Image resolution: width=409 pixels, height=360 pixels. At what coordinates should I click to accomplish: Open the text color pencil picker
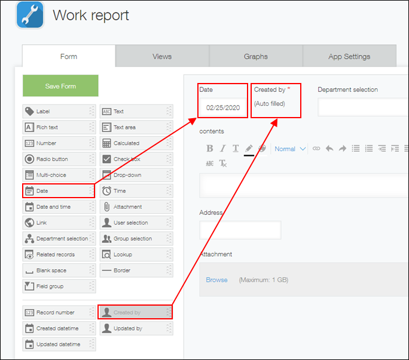249,149
